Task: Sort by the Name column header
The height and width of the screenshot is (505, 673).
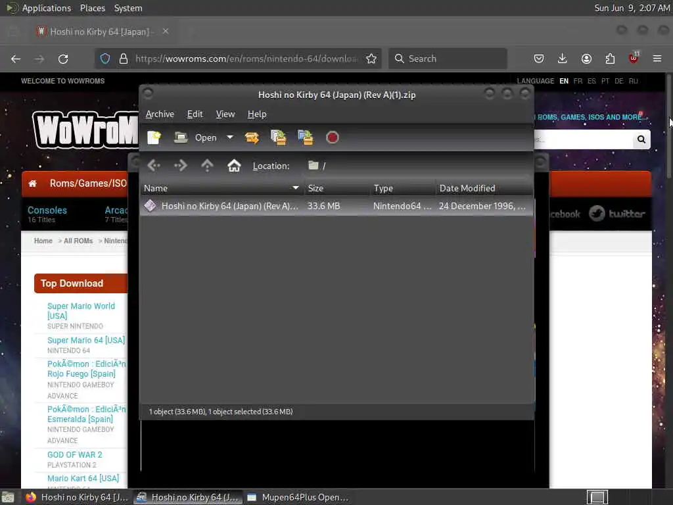Action: coord(222,189)
